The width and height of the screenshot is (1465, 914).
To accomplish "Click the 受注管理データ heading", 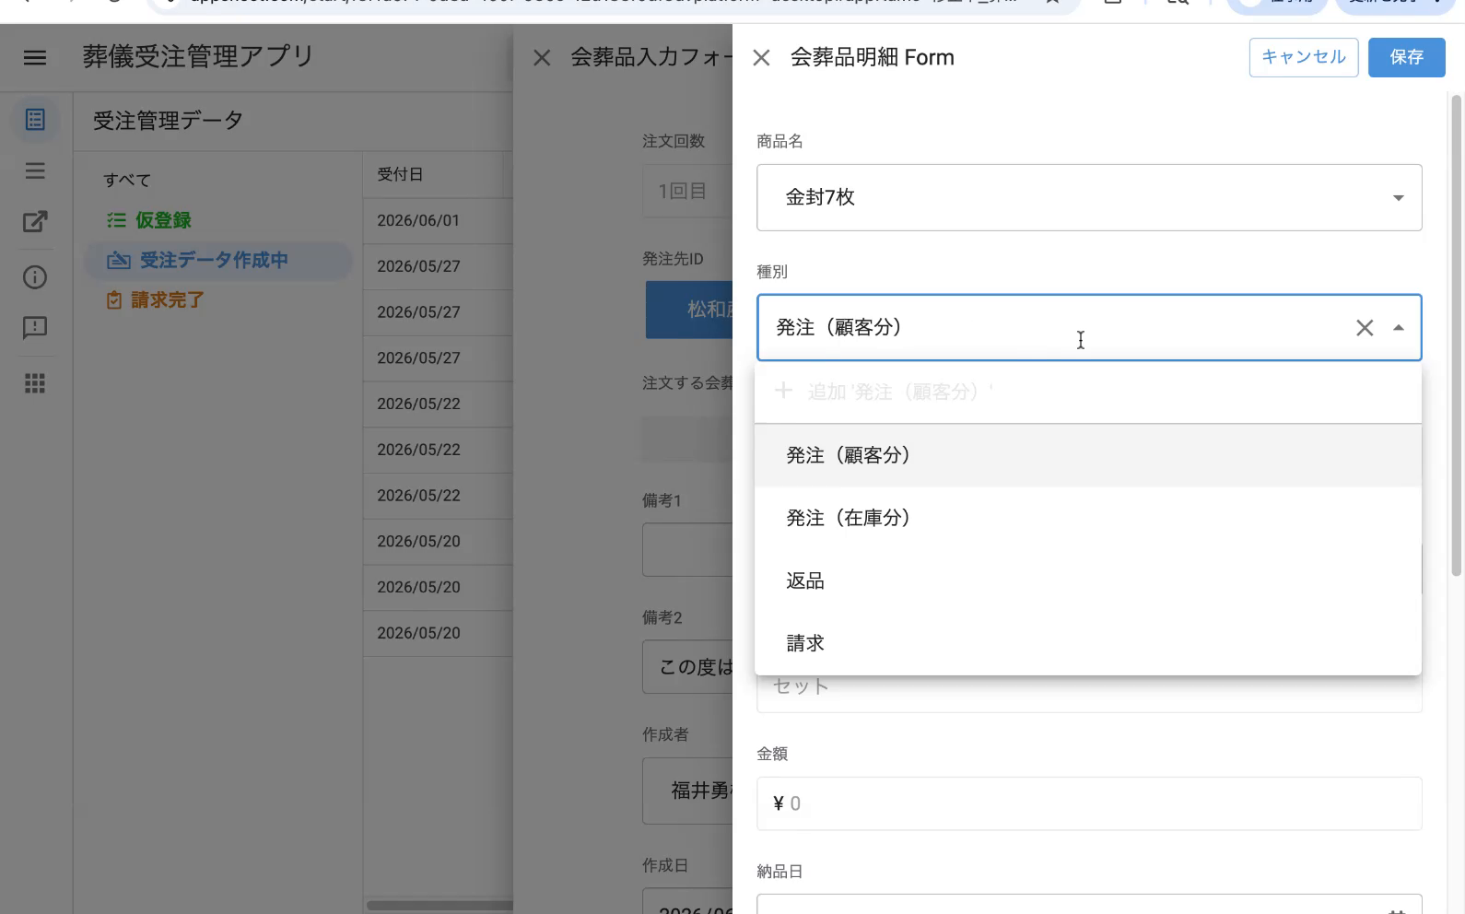I will pos(169,121).
